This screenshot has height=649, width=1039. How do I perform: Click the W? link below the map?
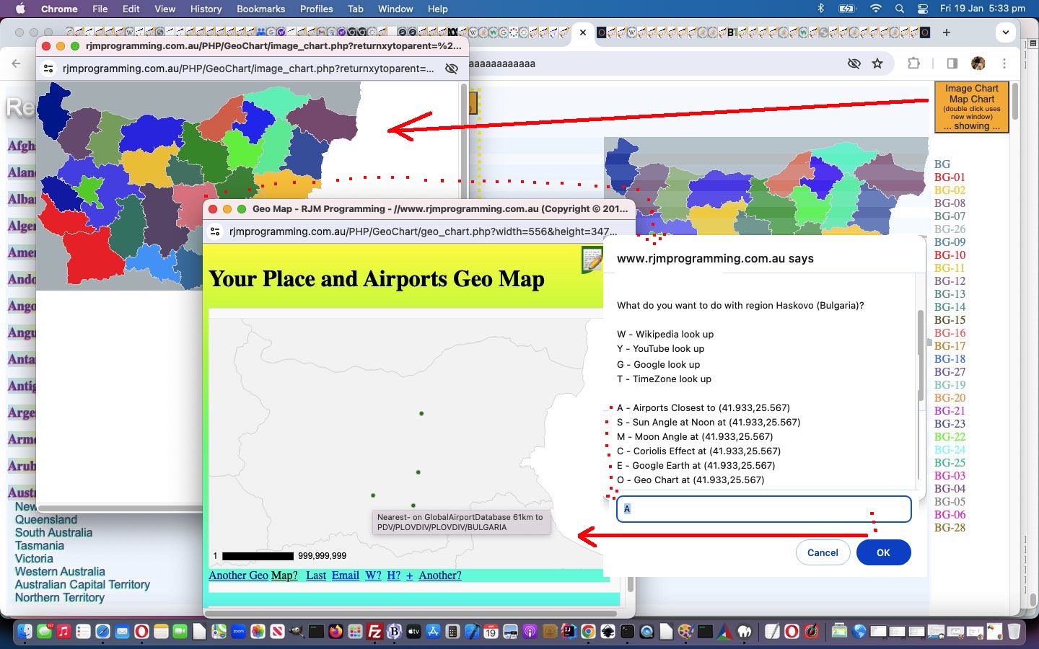click(x=373, y=575)
